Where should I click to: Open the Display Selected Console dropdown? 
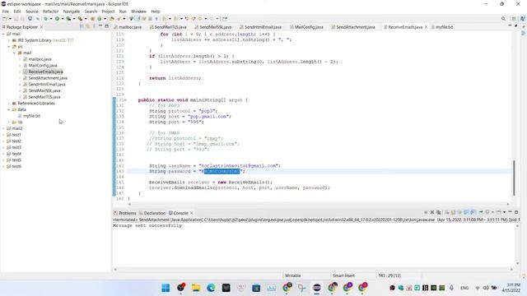pos(492,212)
